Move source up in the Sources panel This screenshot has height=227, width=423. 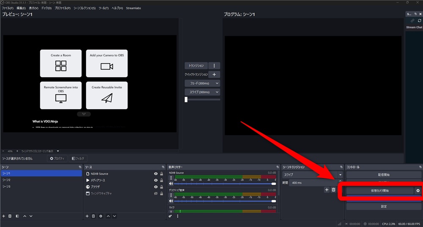108,216
